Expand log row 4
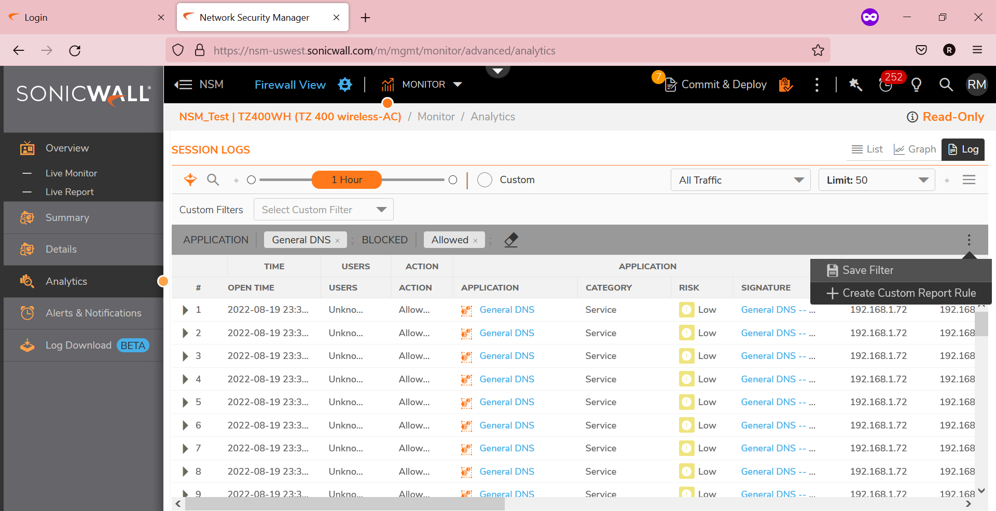Viewport: 996px width, 511px height. [x=185, y=379]
